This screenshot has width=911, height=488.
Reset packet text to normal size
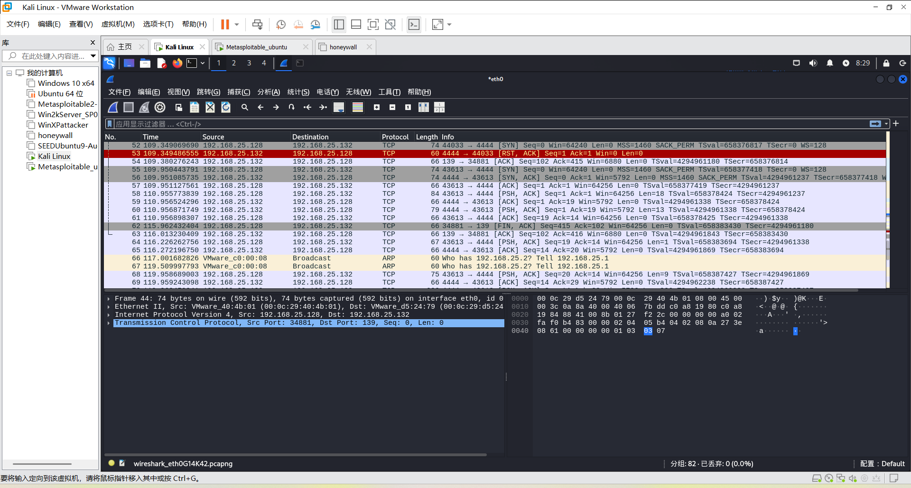(408, 108)
